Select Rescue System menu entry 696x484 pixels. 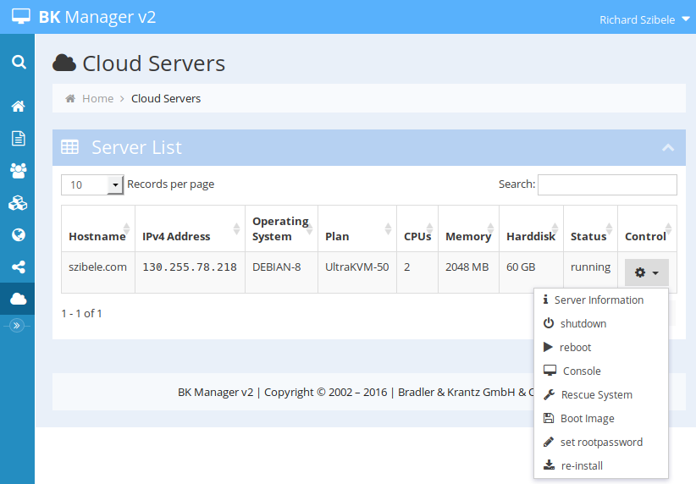pos(596,395)
